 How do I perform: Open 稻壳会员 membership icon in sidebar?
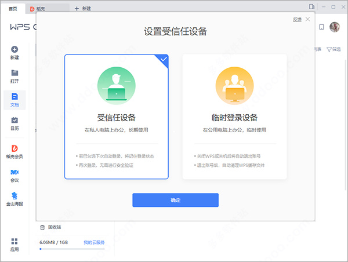coord(14,148)
